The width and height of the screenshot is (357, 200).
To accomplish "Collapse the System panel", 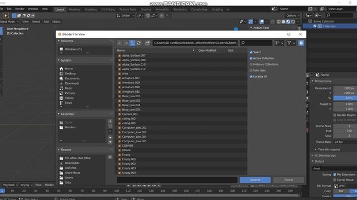I will (59, 61).
